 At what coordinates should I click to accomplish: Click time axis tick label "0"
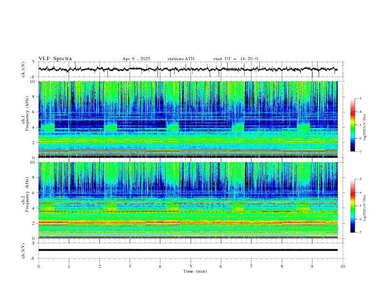(x=39, y=266)
